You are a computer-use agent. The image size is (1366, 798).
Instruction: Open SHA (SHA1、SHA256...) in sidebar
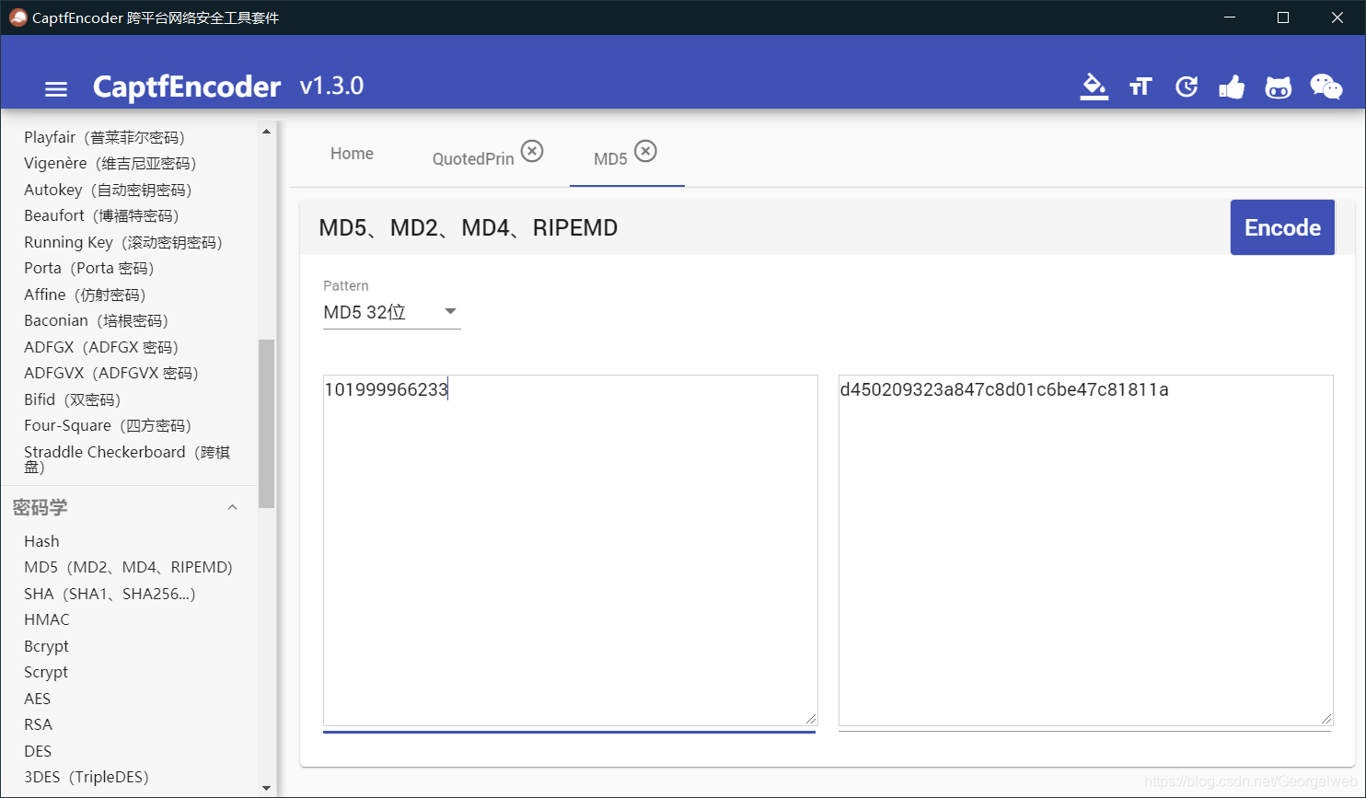[x=110, y=594]
